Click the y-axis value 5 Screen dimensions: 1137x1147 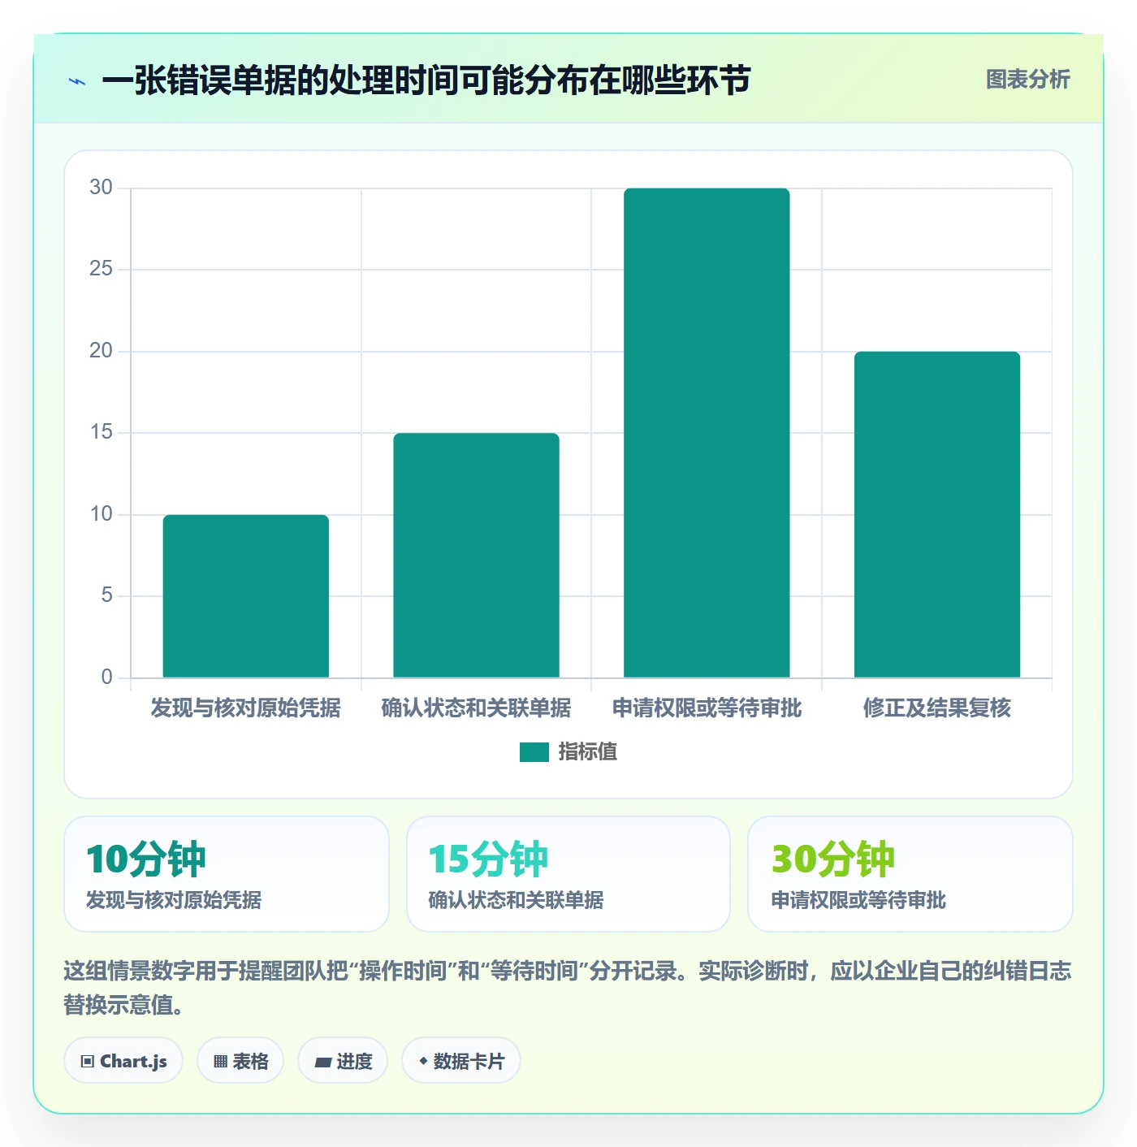(x=106, y=595)
